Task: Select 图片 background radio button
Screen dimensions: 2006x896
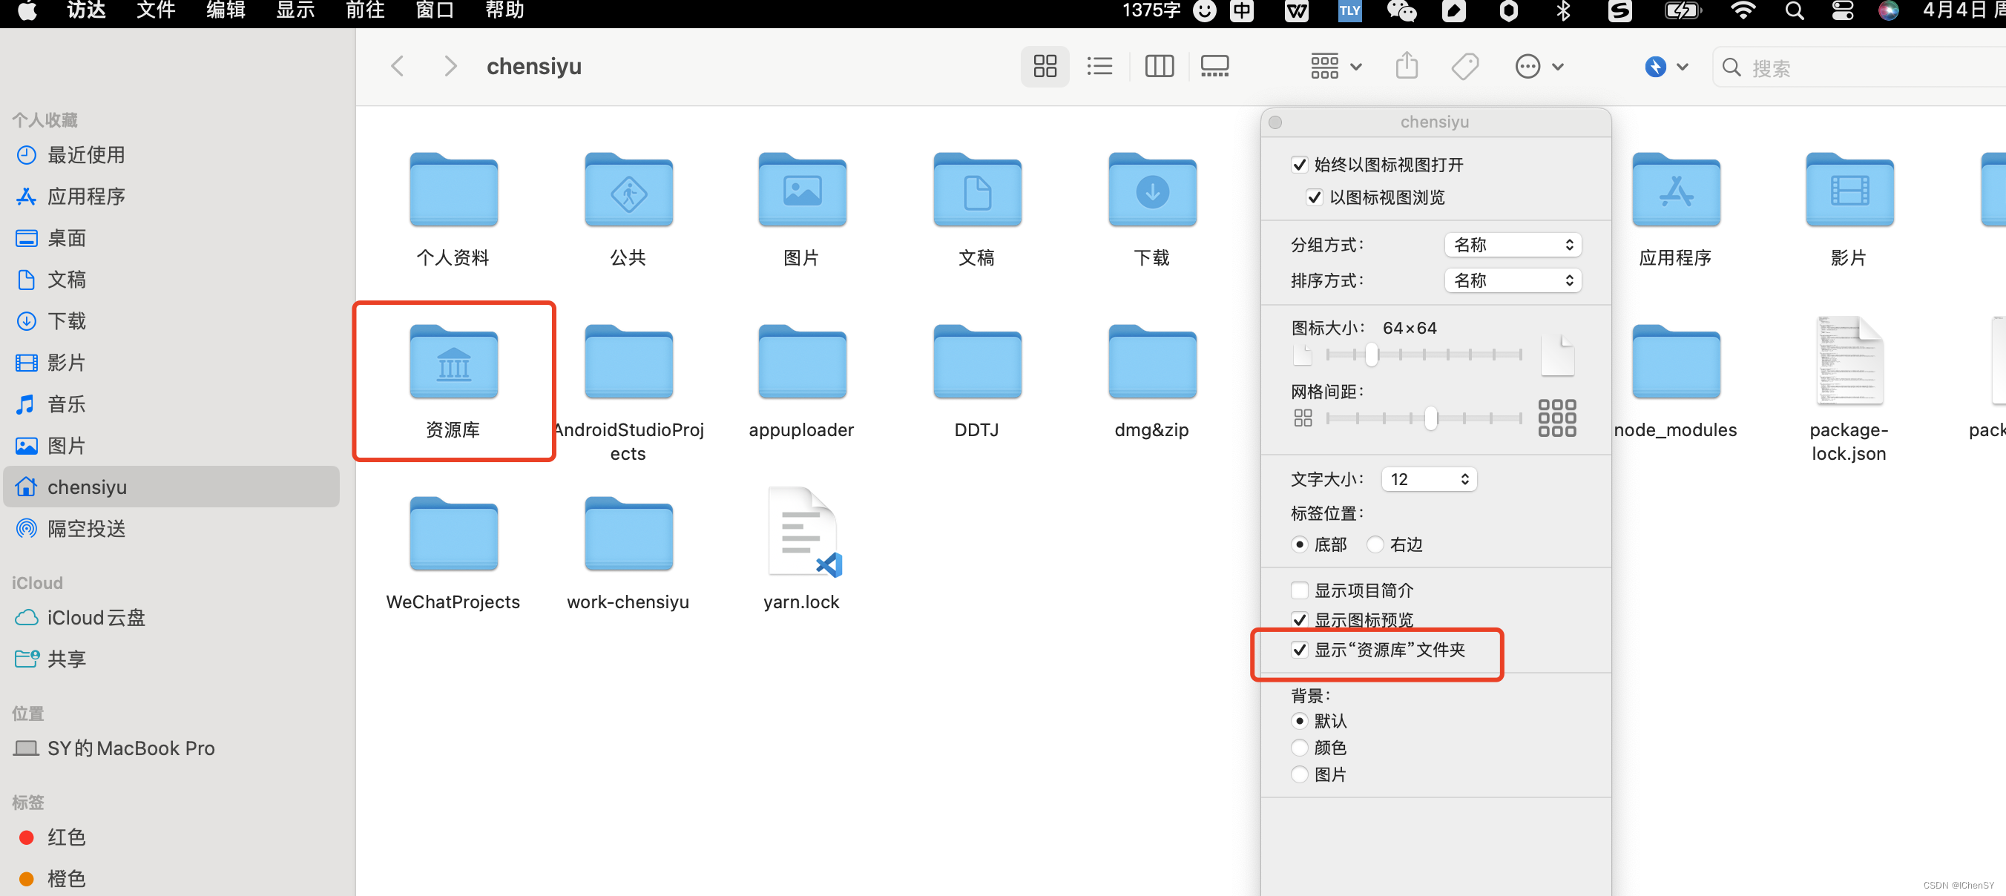Action: (x=1299, y=774)
